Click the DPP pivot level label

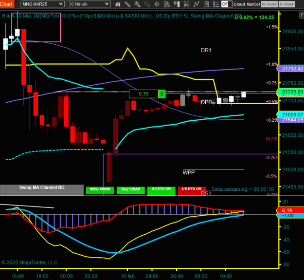coord(206,102)
